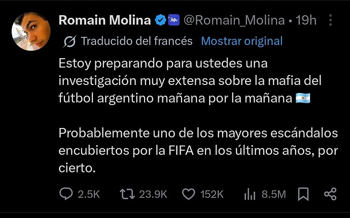
Task: Click Mostrar original to show French text
Action: point(242,41)
